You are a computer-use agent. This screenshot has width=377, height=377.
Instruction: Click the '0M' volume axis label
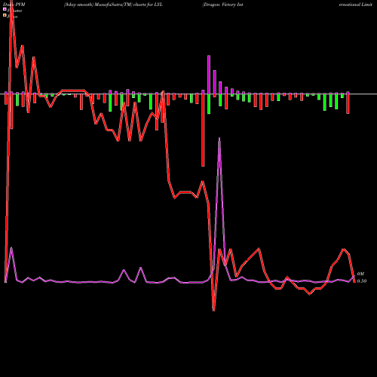pos(360,274)
